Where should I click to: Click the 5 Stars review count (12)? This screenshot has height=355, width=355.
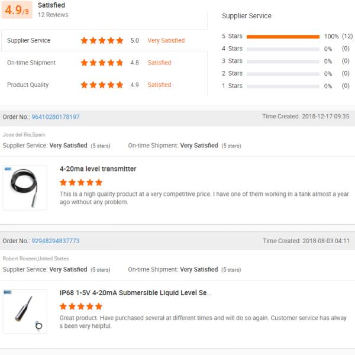tap(347, 37)
